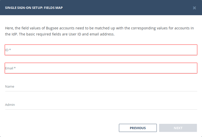Click the 'Admin' field label
Image resolution: width=202 pixels, height=137 pixels.
point(10,105)
